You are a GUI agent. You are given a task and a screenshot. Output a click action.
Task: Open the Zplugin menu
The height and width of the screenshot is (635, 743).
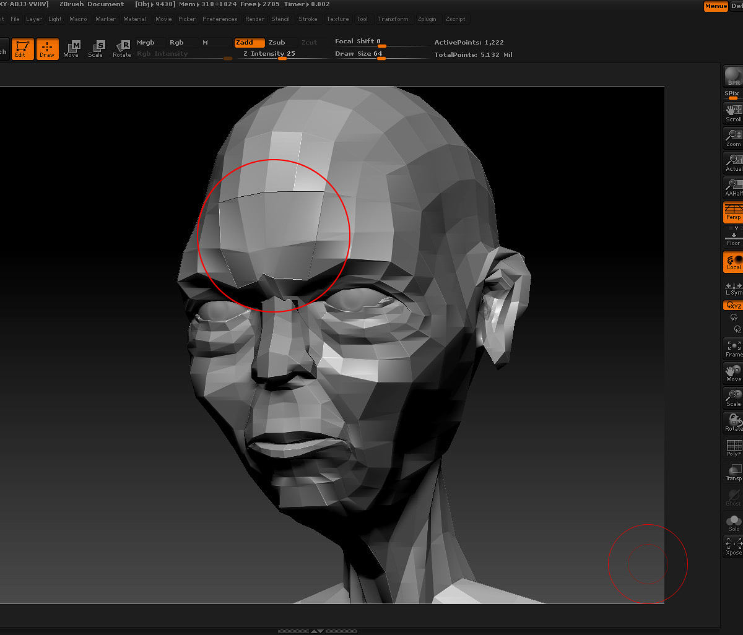coord(427,19)
